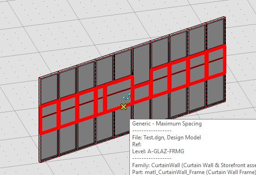Click the Family: CurtainWall tooltip line

tap(194, 165)
